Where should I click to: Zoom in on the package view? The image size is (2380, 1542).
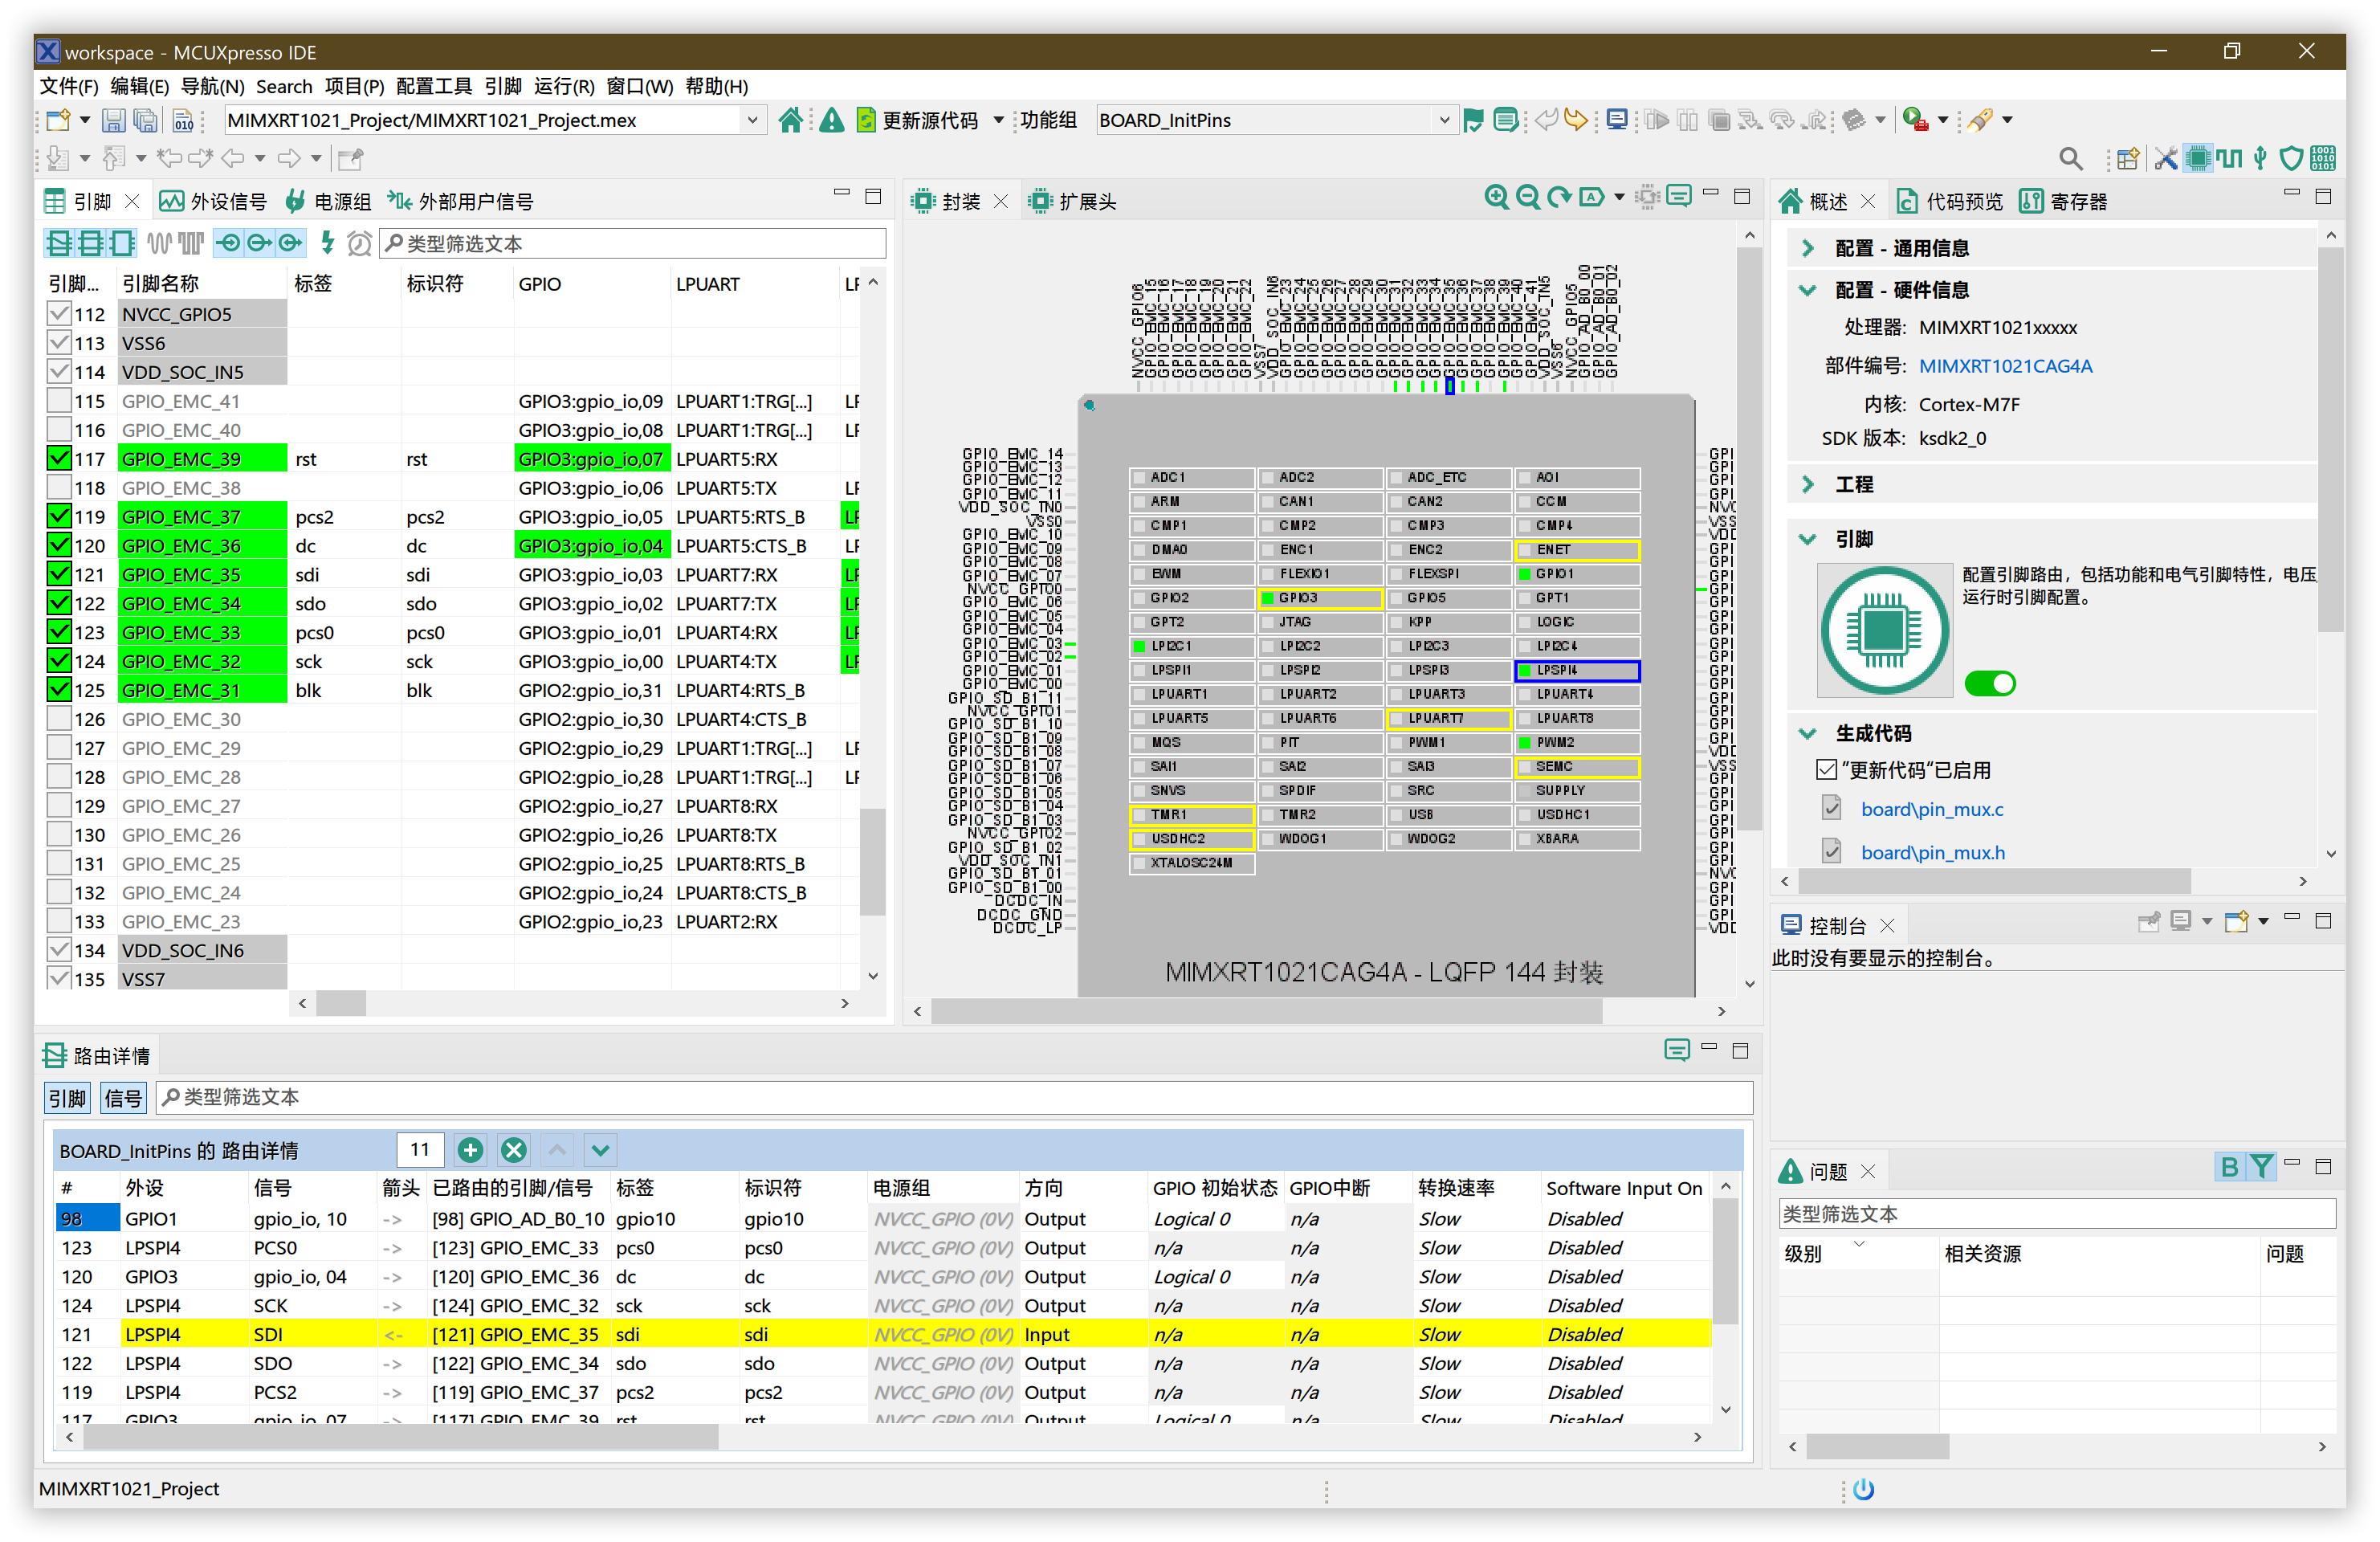tap(1496, 197)
